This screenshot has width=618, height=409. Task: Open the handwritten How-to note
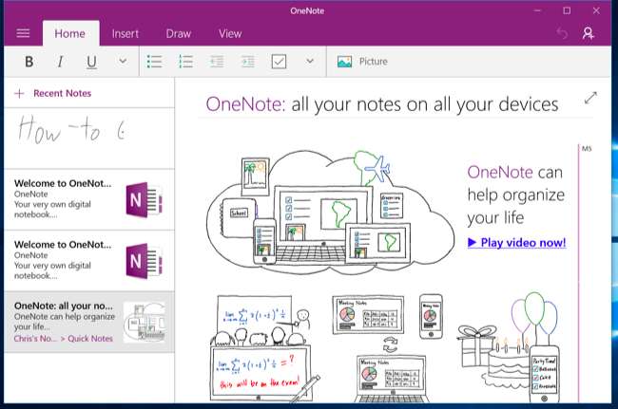87,136
